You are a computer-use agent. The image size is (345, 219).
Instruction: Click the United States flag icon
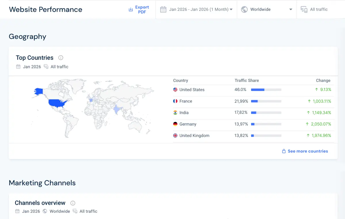[175, 90]
